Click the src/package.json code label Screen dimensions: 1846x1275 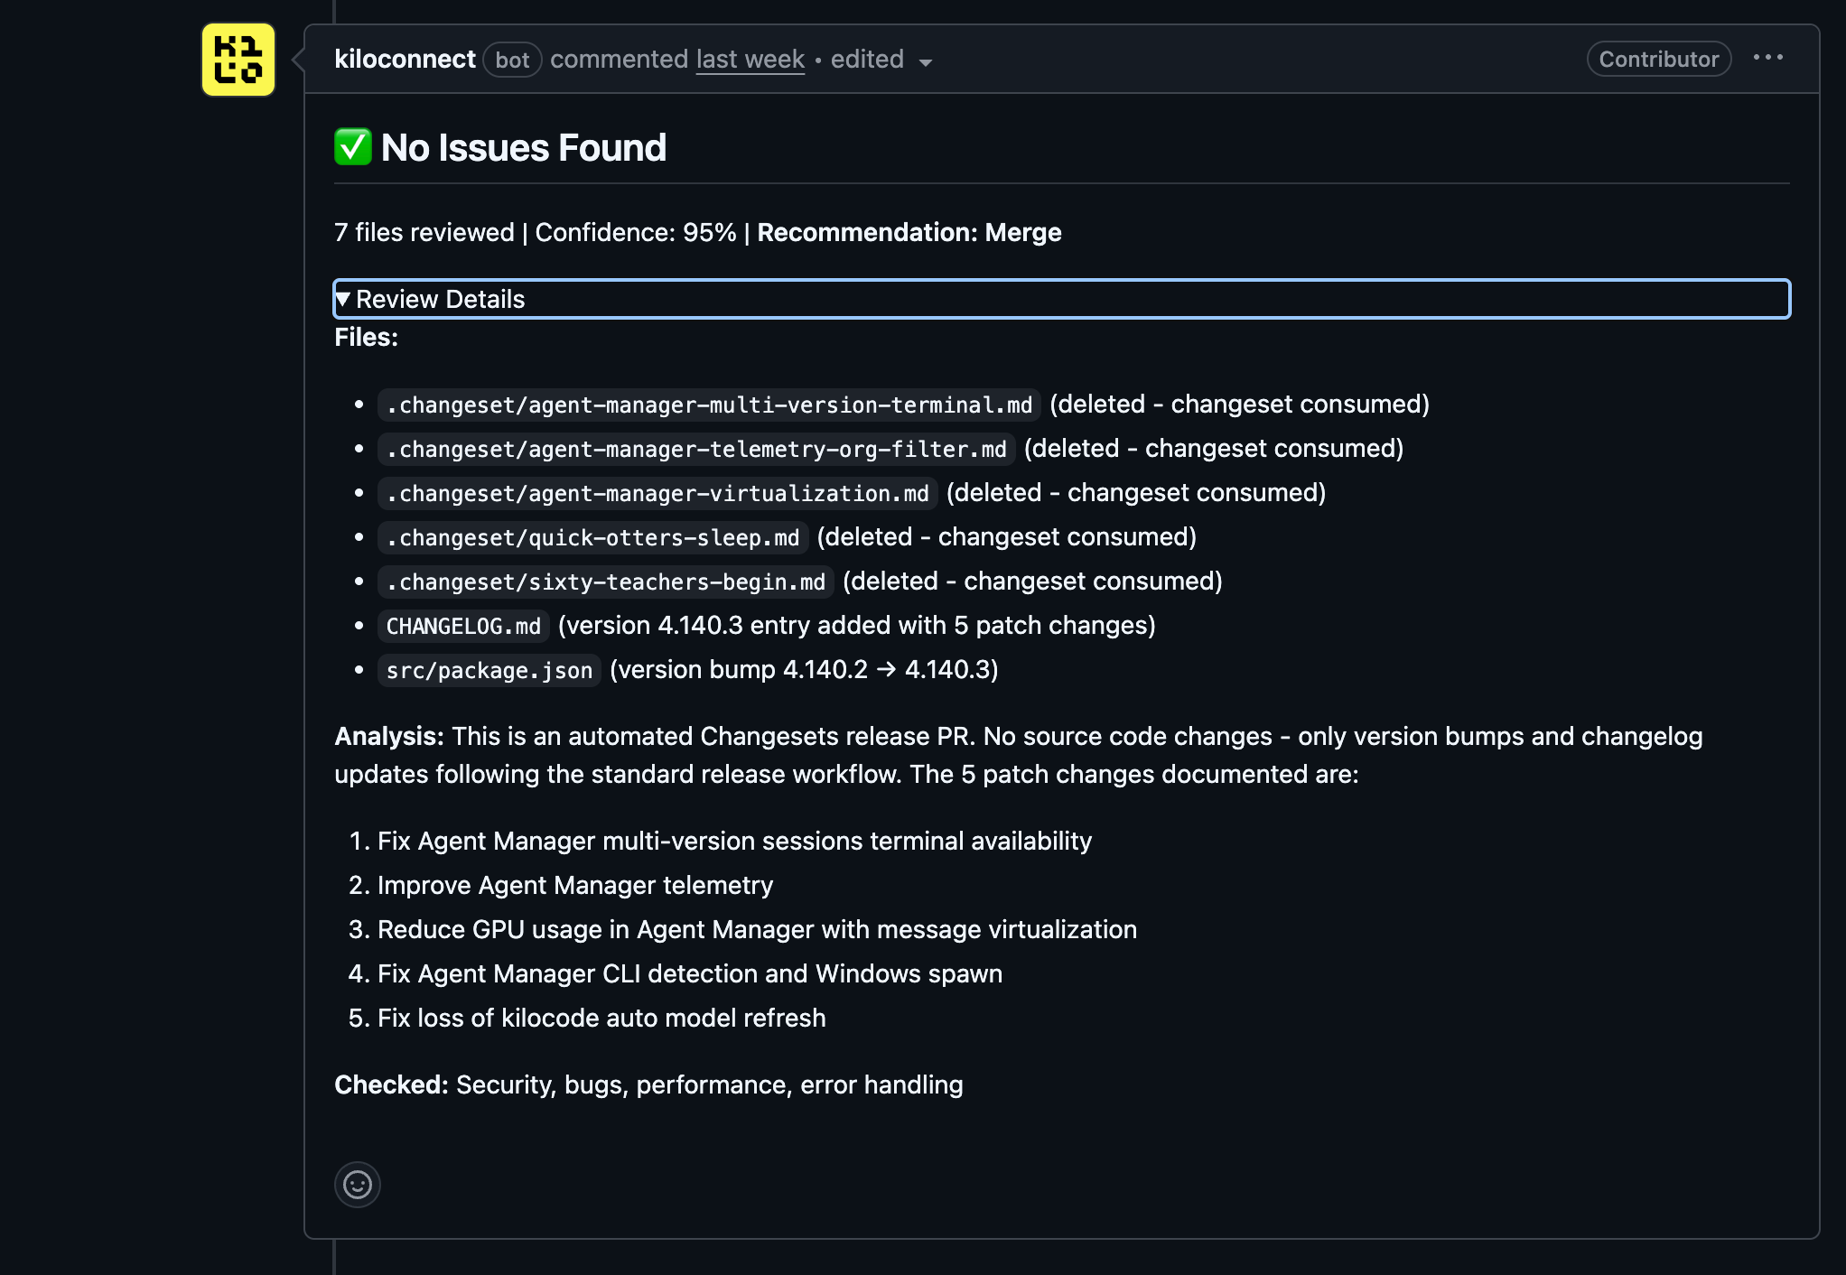tap(489, 670)
